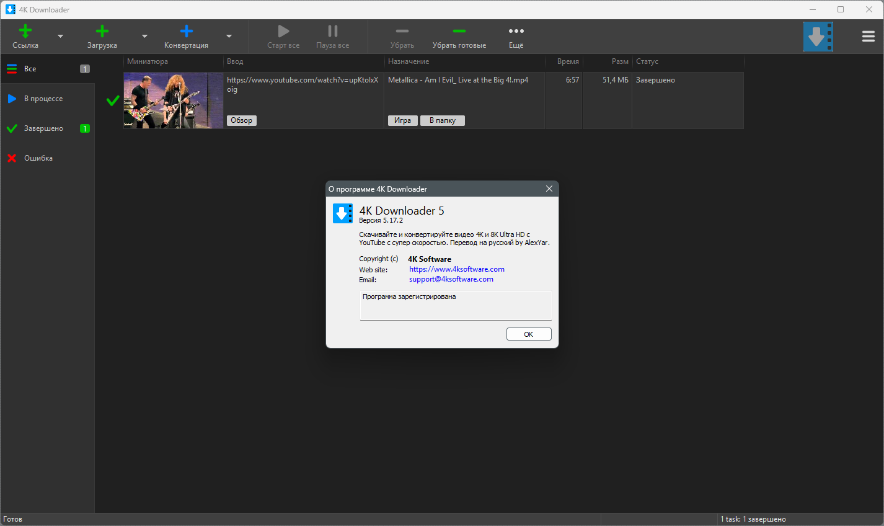
Task: Open the https://www.4ksoftware.com link
Action: (x=457, y=269)
